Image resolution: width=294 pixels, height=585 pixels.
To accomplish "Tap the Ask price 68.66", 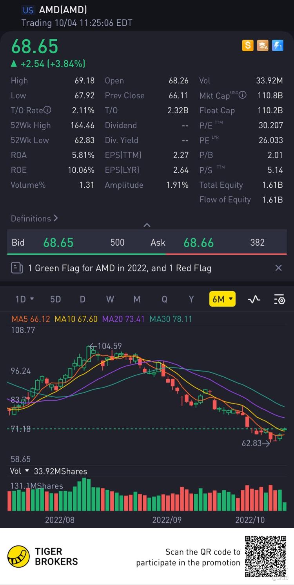I will pos(199,243).
